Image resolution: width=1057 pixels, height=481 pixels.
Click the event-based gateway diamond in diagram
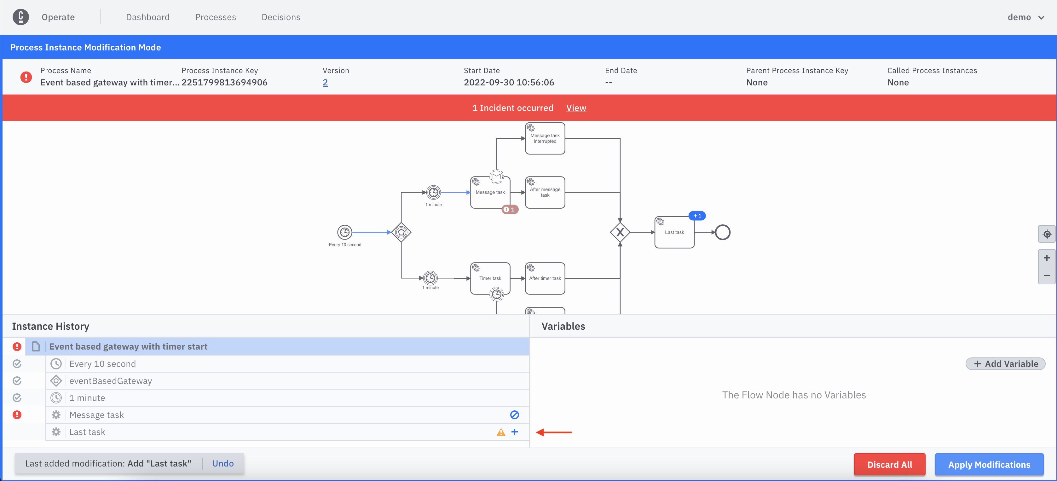coord(401,232)
